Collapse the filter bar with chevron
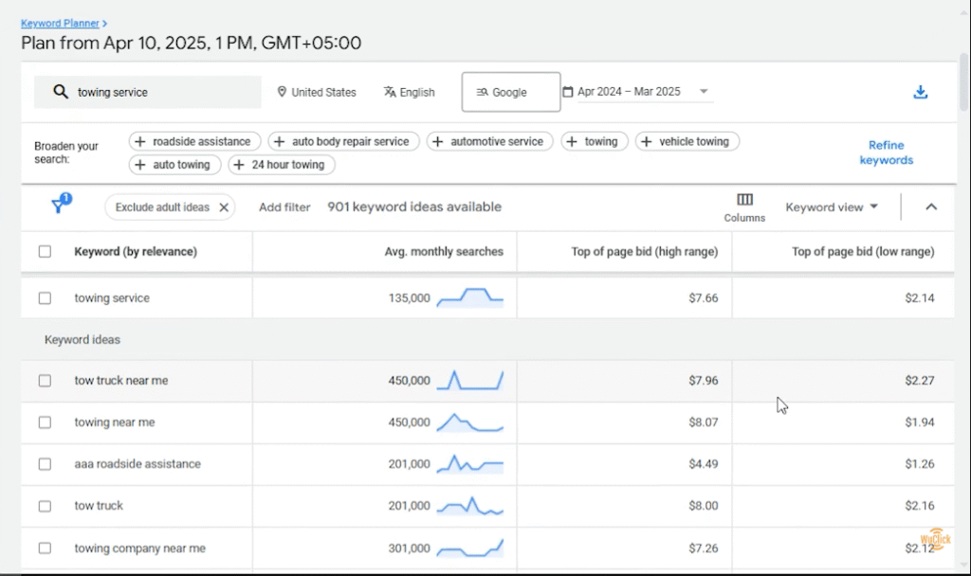 (x=931, y=207)
